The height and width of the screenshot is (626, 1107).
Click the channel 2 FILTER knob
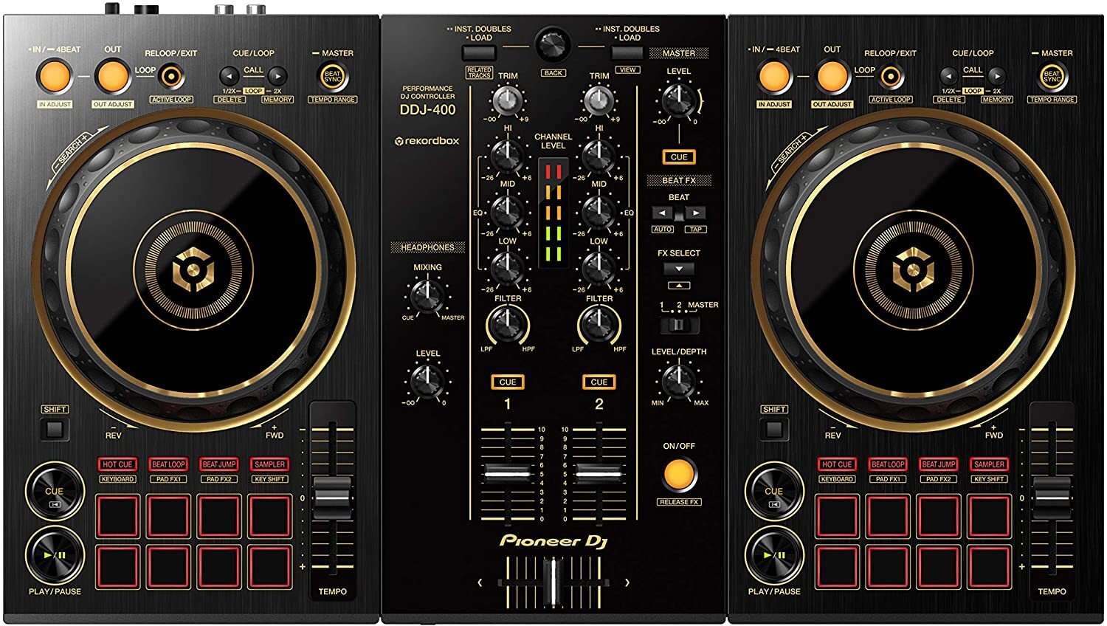(x=599, y=325)
